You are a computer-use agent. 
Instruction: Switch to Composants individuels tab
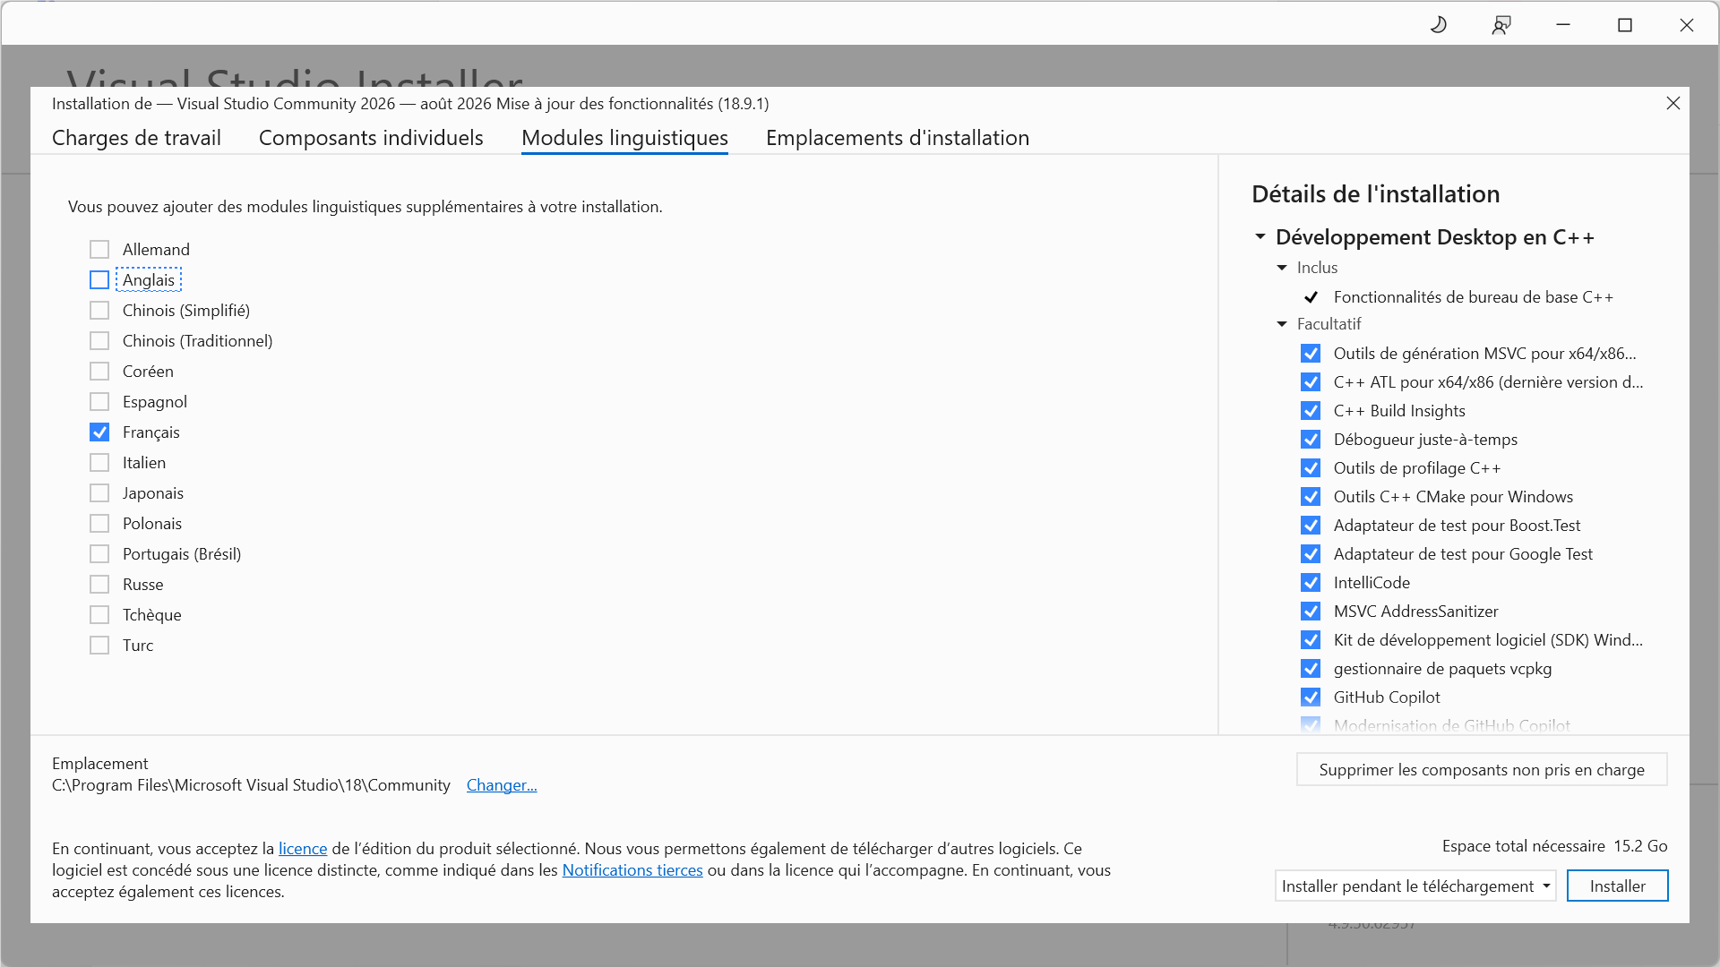[x=371, y=138]
